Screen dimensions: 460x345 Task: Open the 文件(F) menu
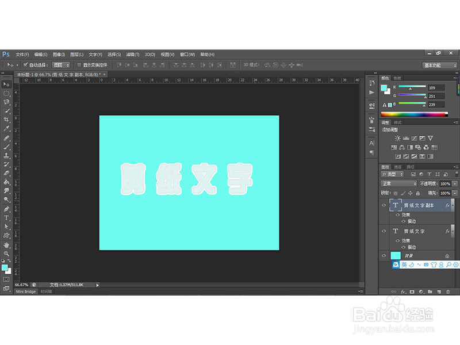click(x=22, y=55)
